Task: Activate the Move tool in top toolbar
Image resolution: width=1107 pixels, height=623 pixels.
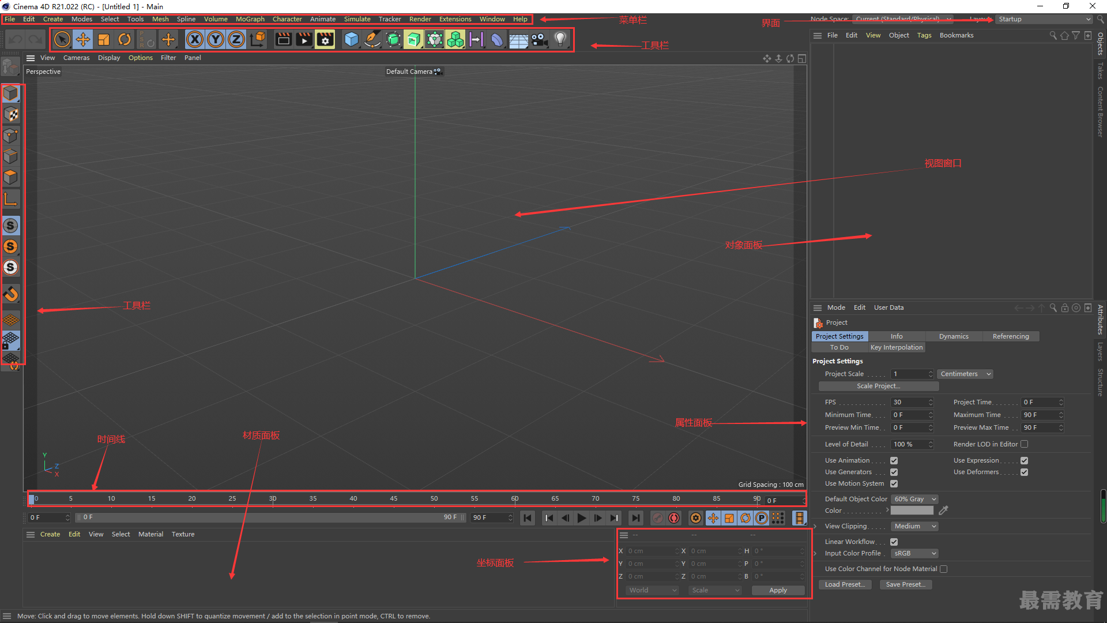Action: 83,39
